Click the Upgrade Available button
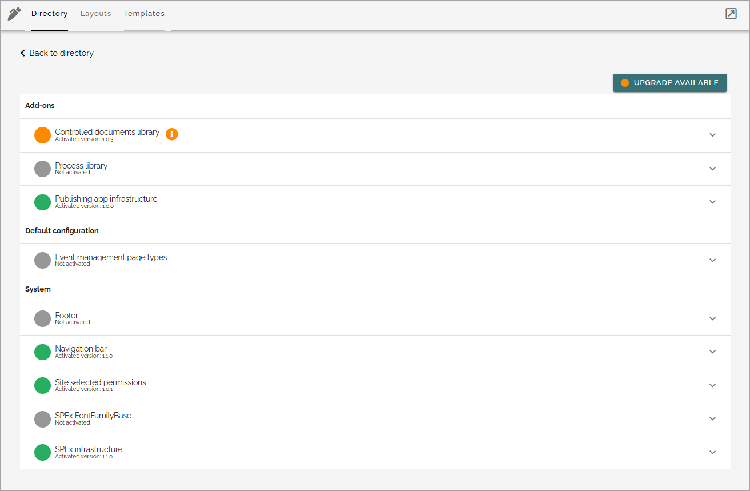This screenshot has width=750, height=491. (x=670, y=83)
